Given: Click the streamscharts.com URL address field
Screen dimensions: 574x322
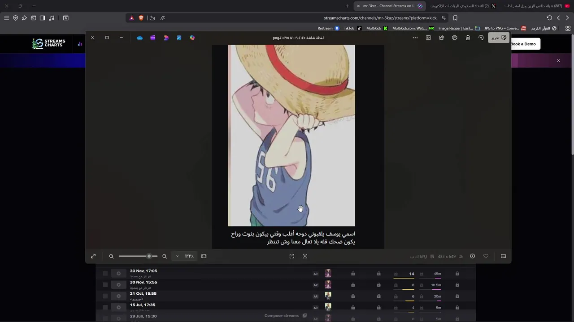Looking at the screenshot, I should pos(380,18).
